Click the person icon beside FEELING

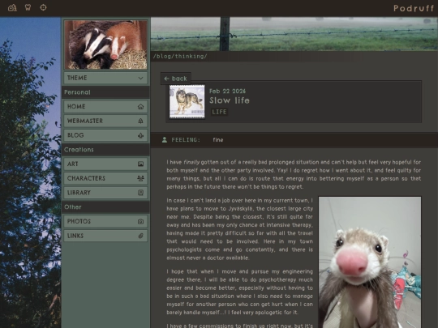pos(165,140)
